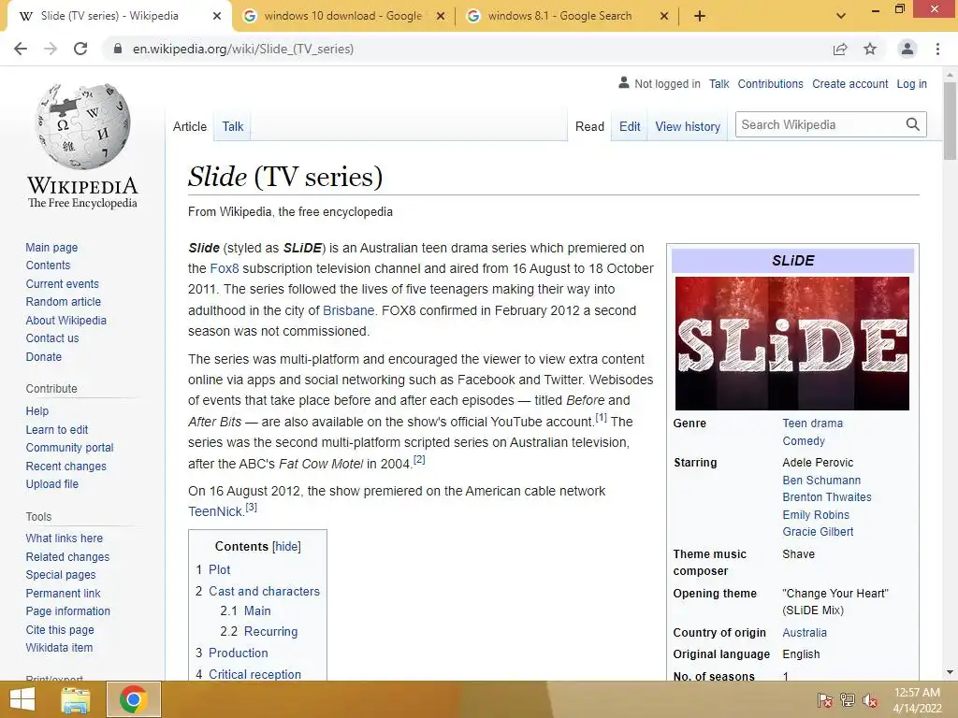The width and height of the screenshot is (958, 718).
Task: Click the page vertical scrollbar thumb
Action: tap(950, 121)
